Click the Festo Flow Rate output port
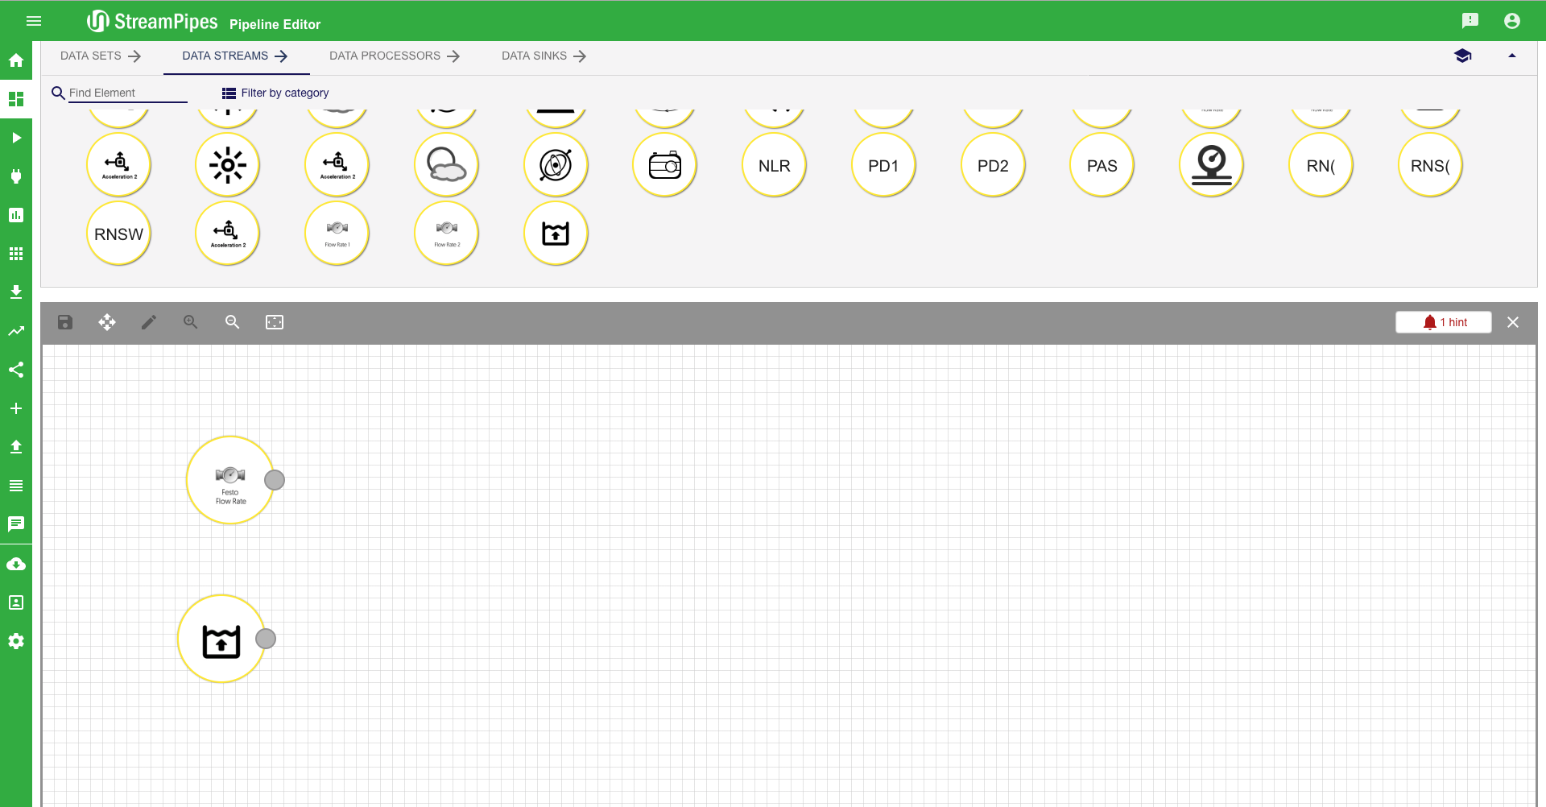 click(x=275, y=480)
